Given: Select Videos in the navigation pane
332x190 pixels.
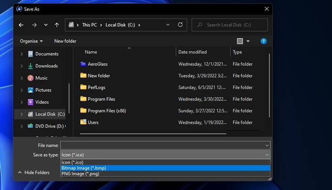Looking at the screenshot, I should point(42,102).
